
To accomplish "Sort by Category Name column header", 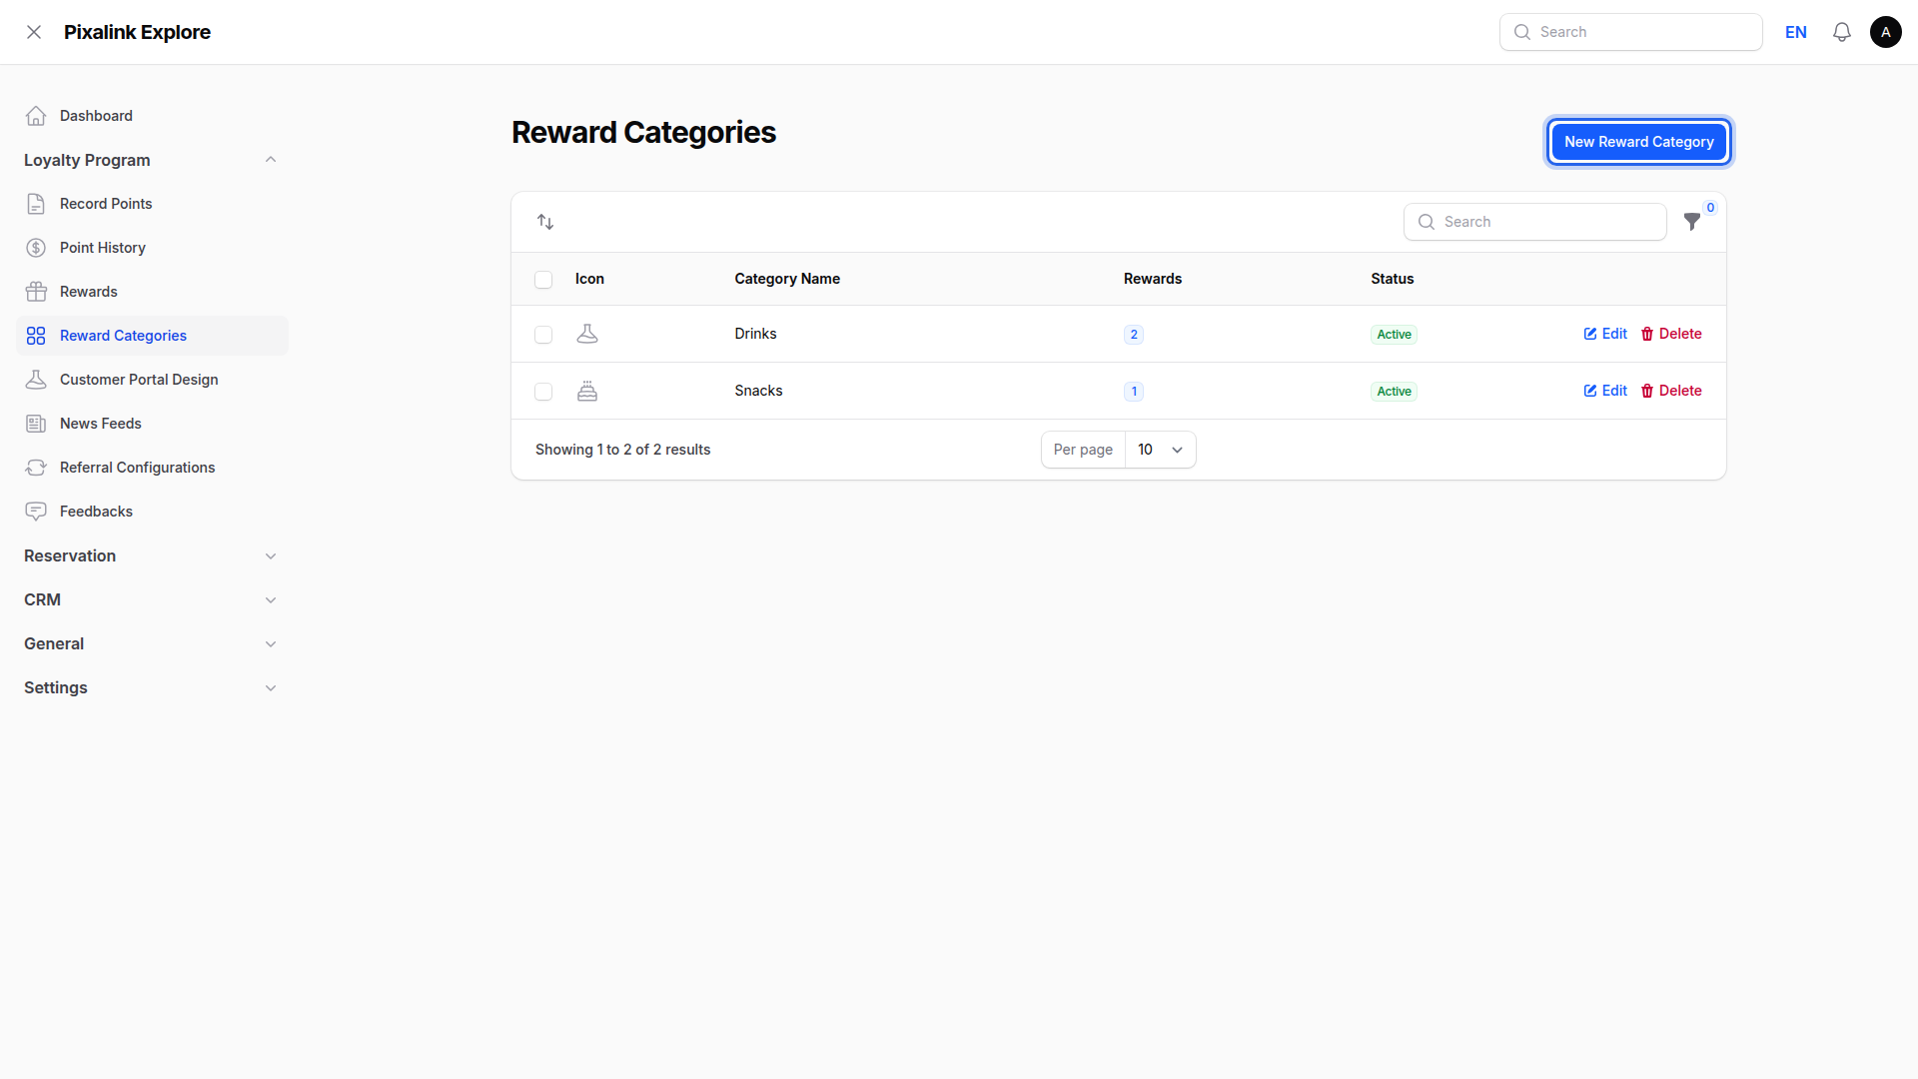I will (x=787, y=279).
